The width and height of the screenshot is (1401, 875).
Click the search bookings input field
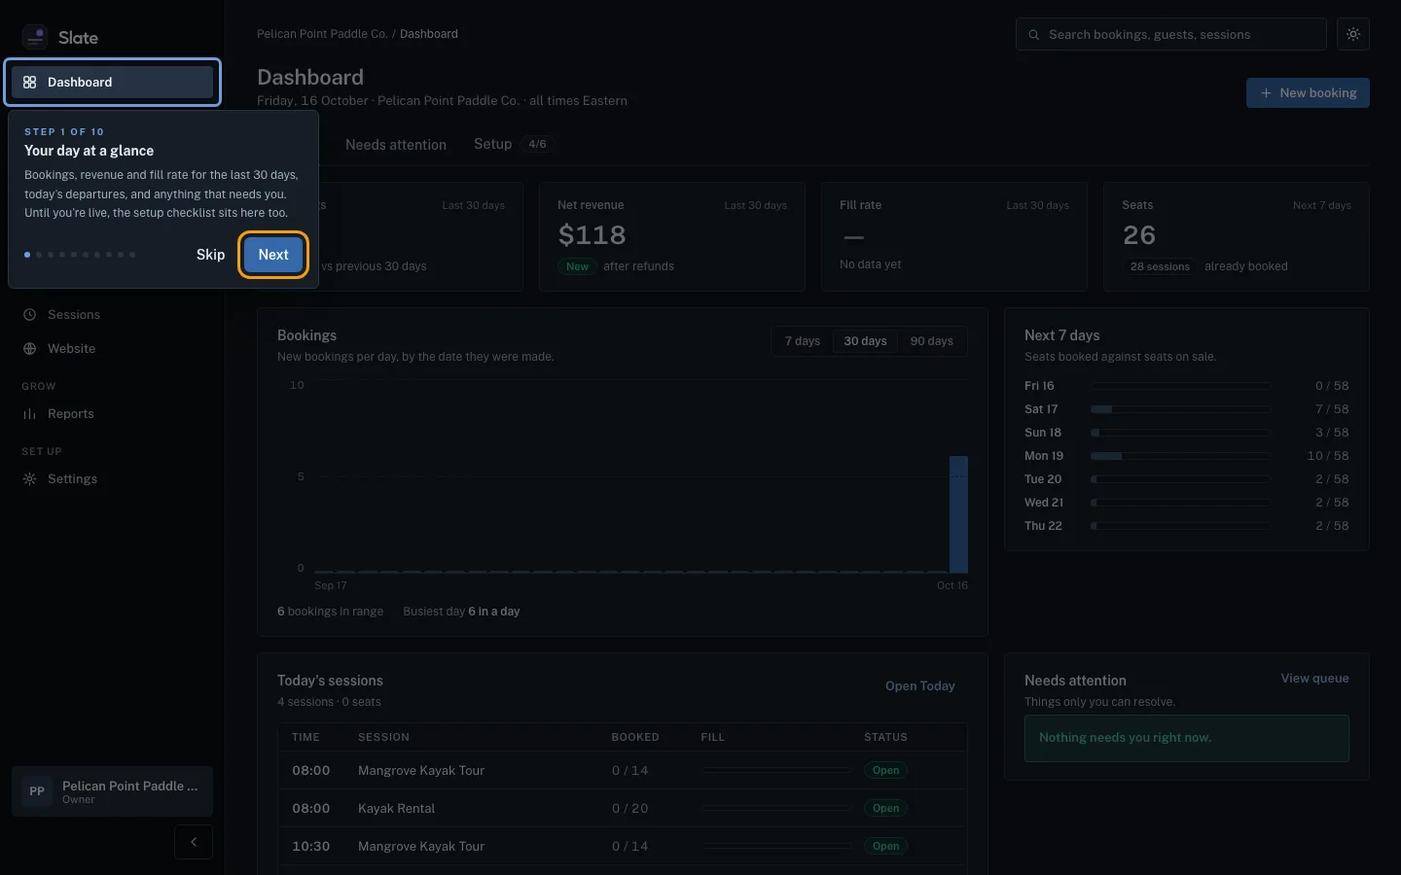(1171, 35)
